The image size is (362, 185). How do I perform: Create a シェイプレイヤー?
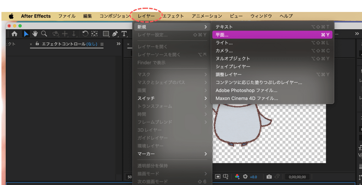click(272, 66)
